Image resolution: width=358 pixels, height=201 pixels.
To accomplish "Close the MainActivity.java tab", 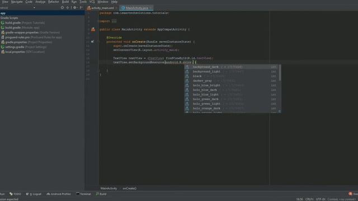I will [x=150, y=8].
